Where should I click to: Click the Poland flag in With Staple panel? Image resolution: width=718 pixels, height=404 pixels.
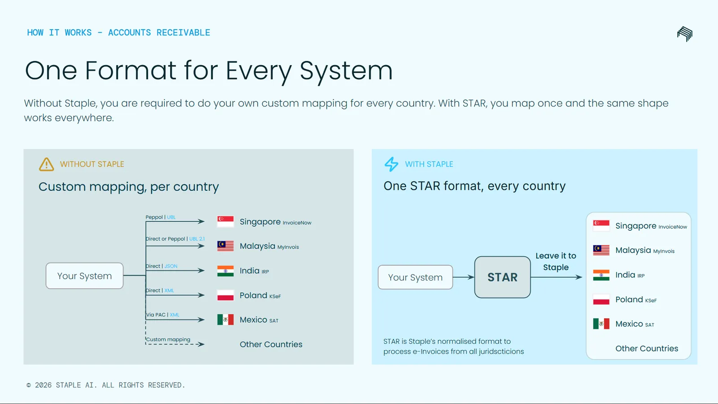[601, 299]
